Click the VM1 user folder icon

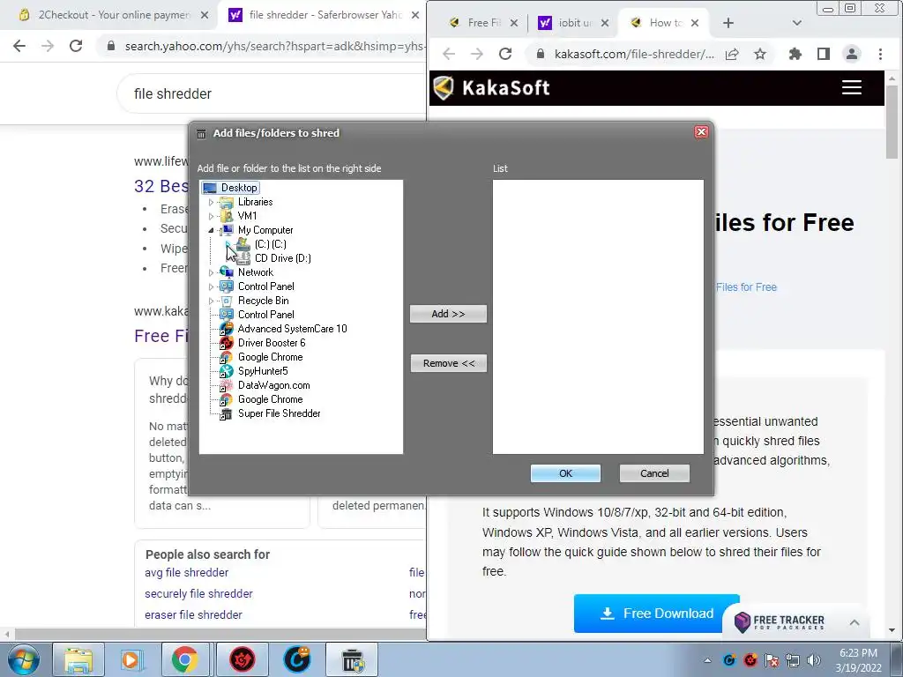pos(227,216)
